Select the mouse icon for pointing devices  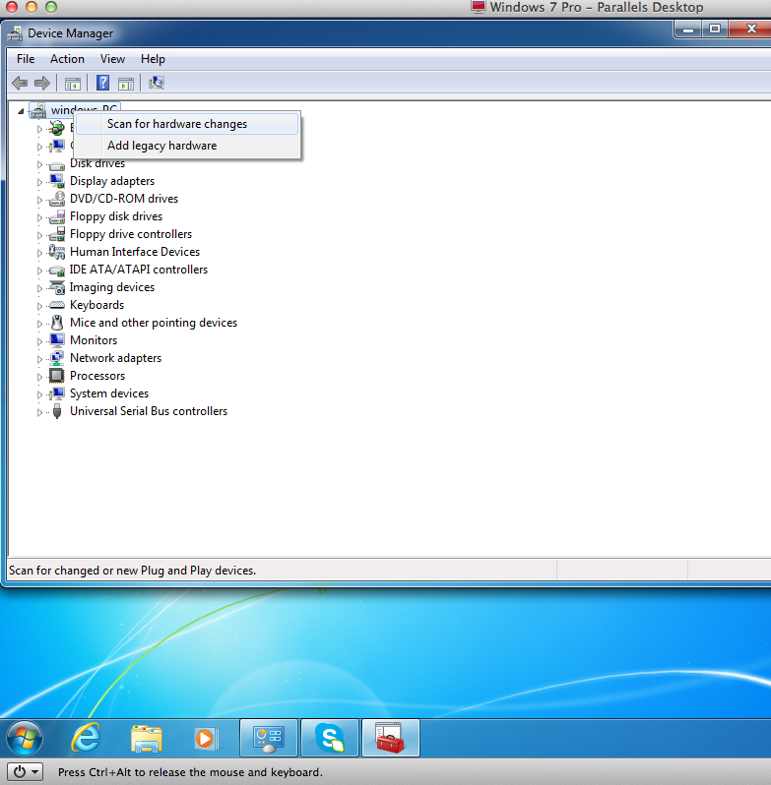coord(57,323)
